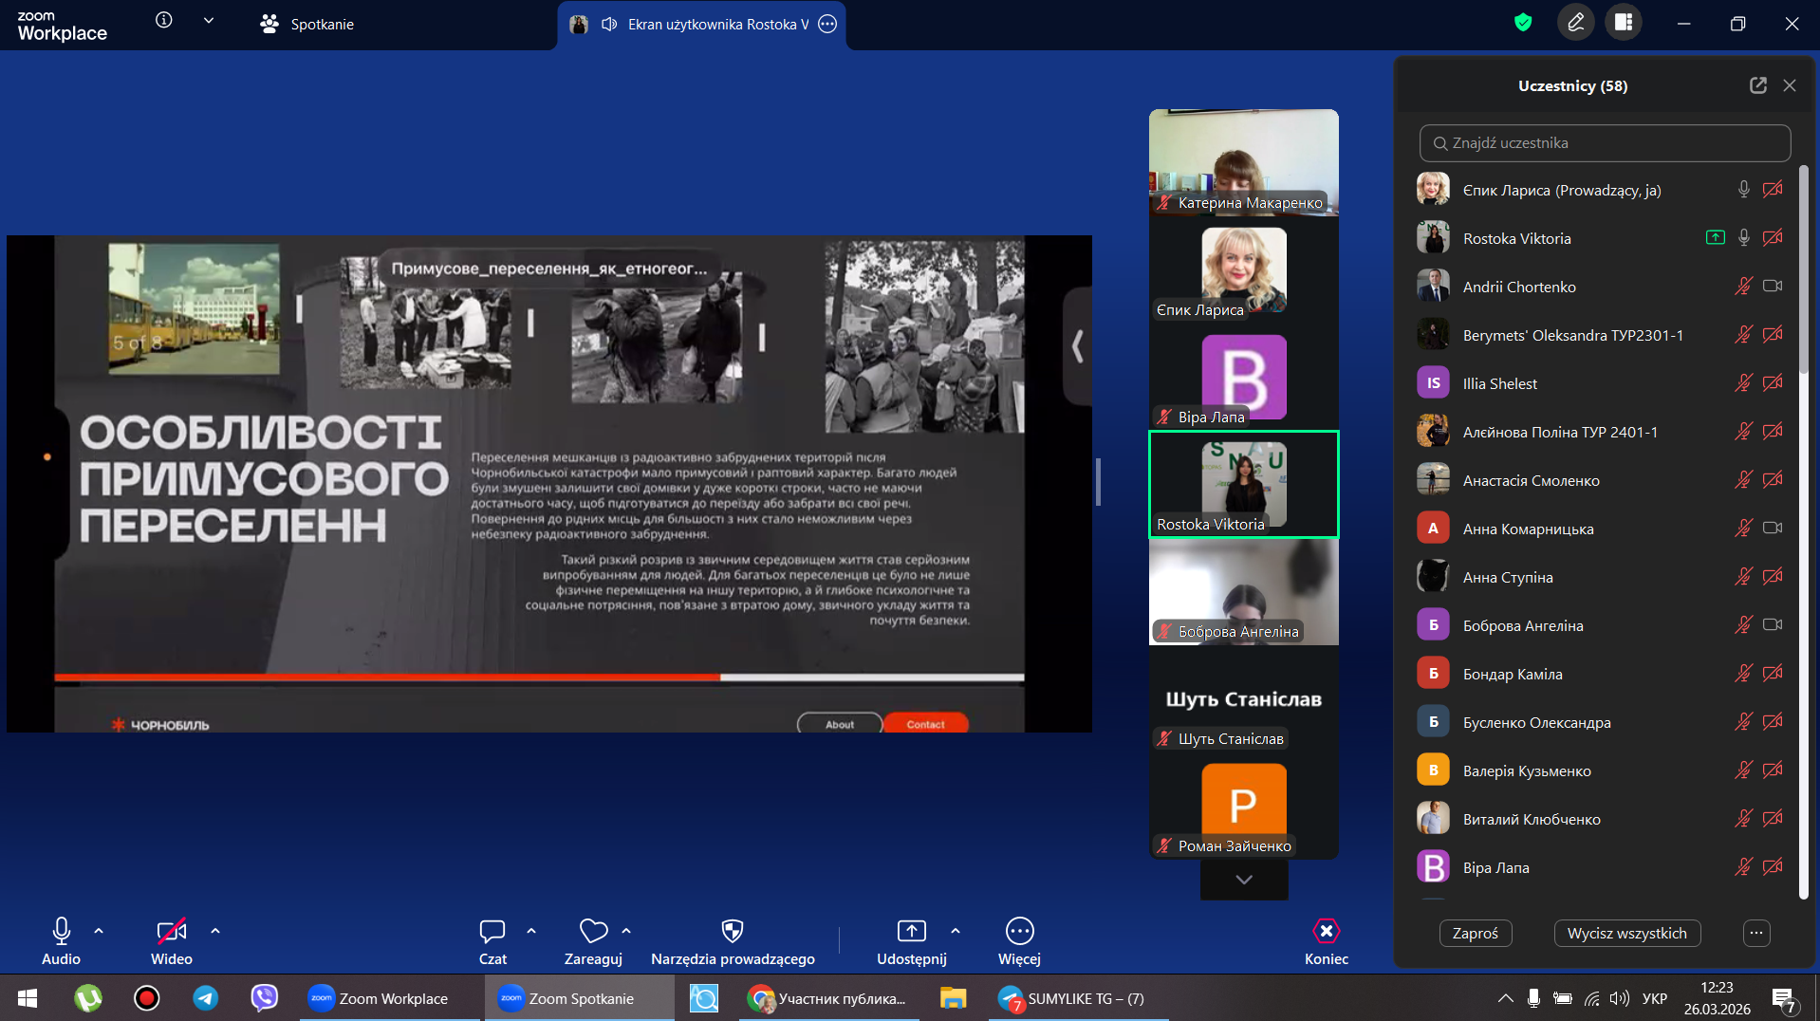
Task: Click the green encryption shield icon
Action: [1523, 23]
